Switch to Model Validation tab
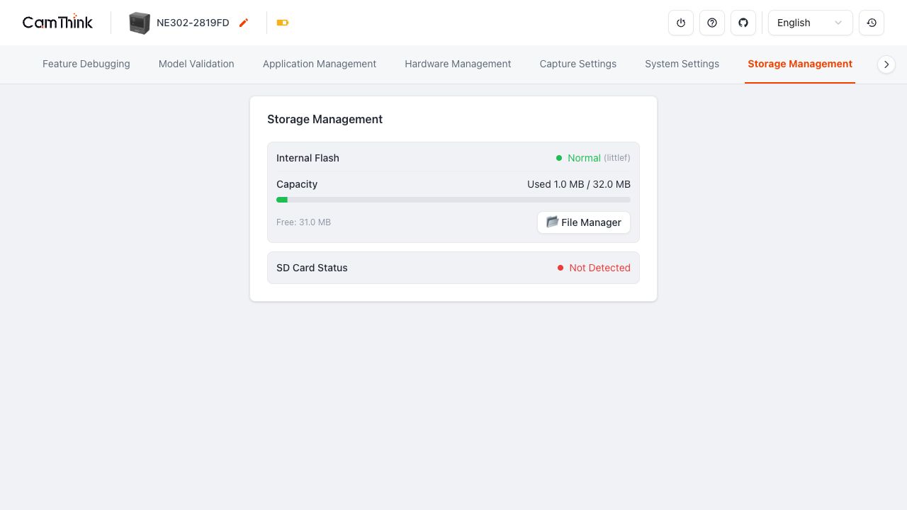Viewport: 907px width, 510px height. click(196, 64)
